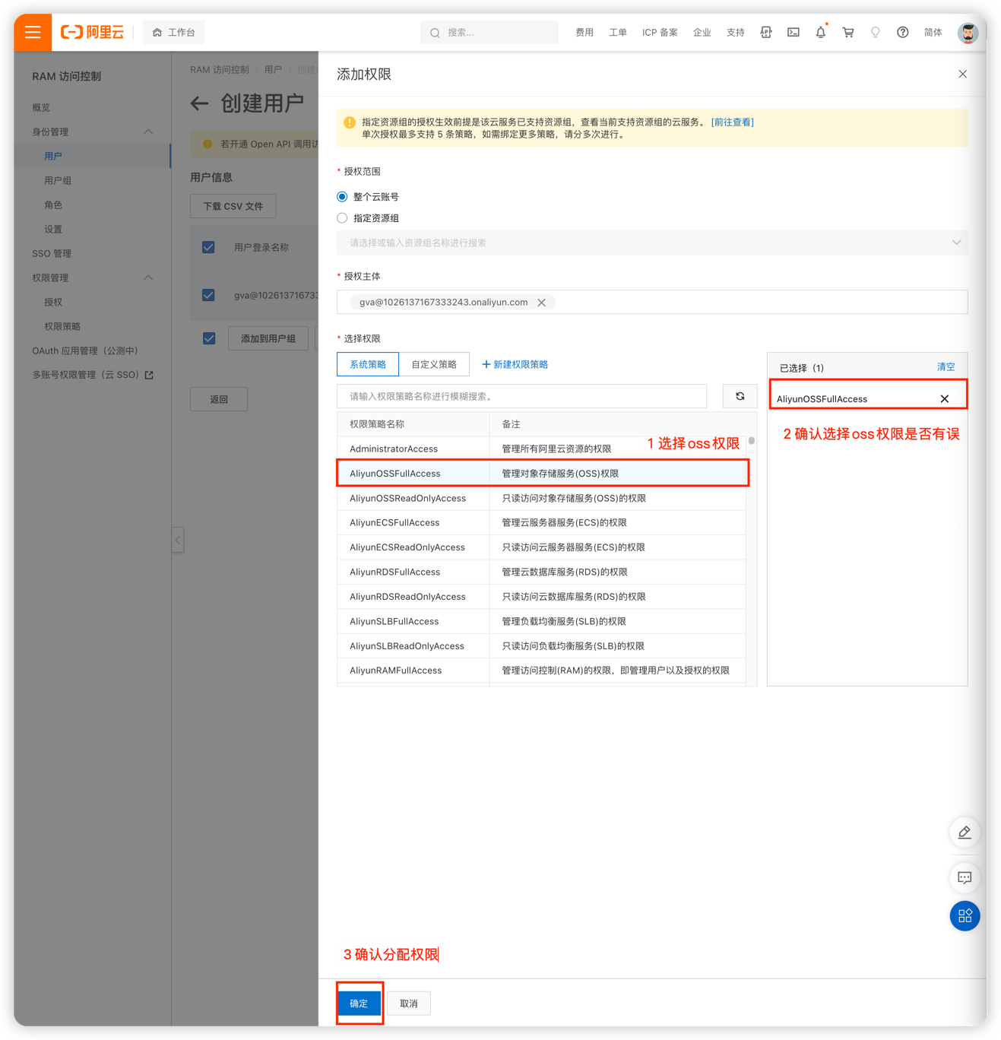Click 清空 to clear selections
This screenshot has height=1040, width=1001.
946,367
